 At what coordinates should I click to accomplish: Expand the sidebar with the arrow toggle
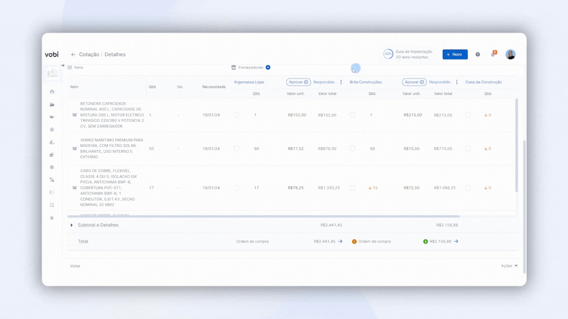click(x=63, y=66)
